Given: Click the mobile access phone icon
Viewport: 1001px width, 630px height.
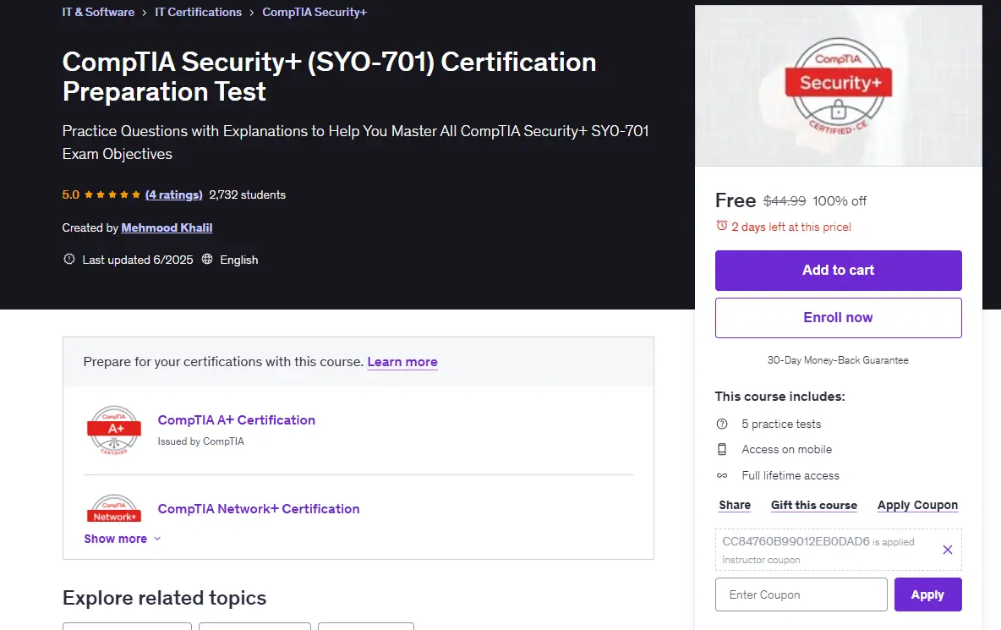Looking at the screenshot, I should coord(722,449).
